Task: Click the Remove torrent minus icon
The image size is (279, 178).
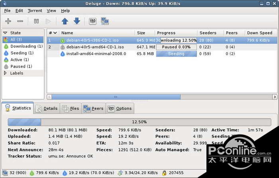Action: (20, 21)
